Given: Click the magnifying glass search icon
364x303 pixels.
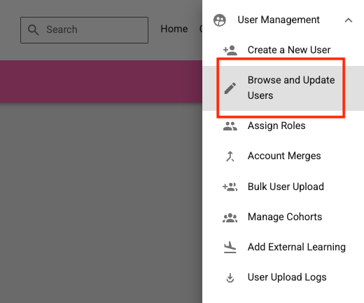Looking at the screenshot, I should pos(34,30).
